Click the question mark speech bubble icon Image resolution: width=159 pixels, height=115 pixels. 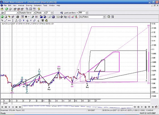(109, 17)
